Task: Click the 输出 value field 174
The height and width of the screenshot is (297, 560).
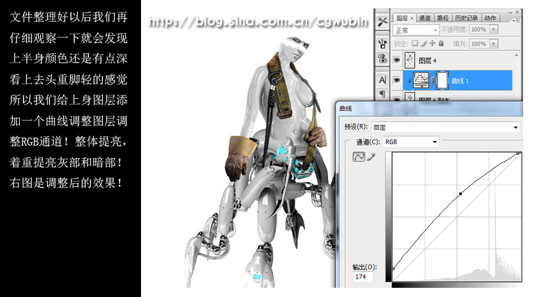Action: (362, 277)
